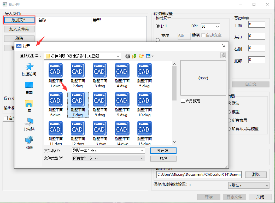Go back to last visited folder

[128, 56]
